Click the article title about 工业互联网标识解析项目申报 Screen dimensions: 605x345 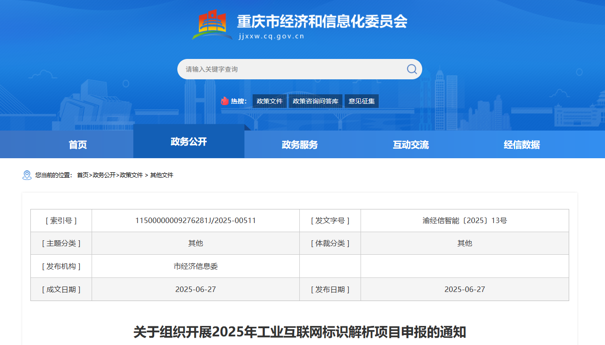click(x=299, y=332)
